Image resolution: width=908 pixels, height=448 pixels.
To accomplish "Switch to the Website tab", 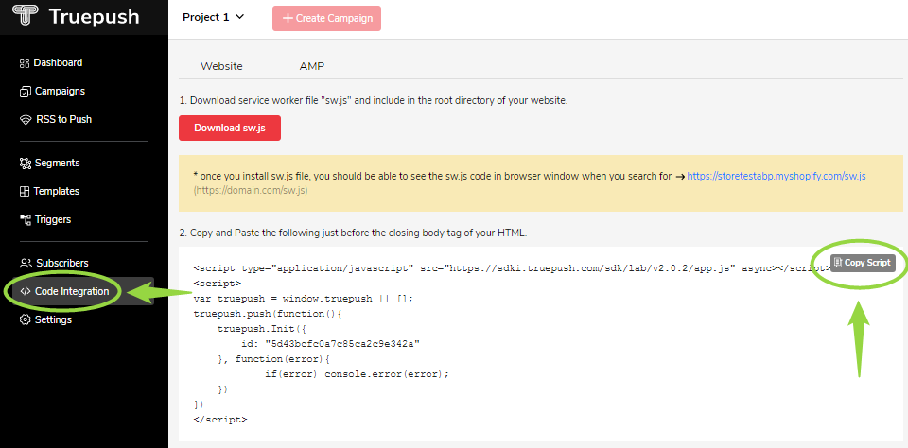I will 221,66.
